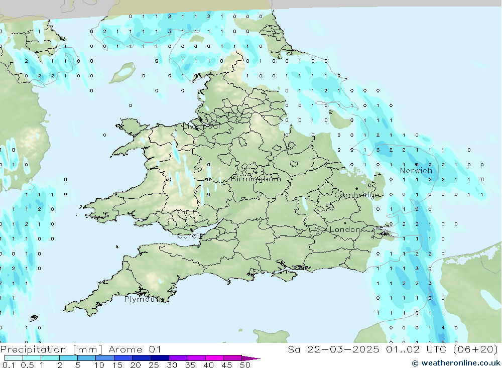Screen dimensions: 502x368
Task: Click the Liverpool city label
Action: (x=201, y=126)
